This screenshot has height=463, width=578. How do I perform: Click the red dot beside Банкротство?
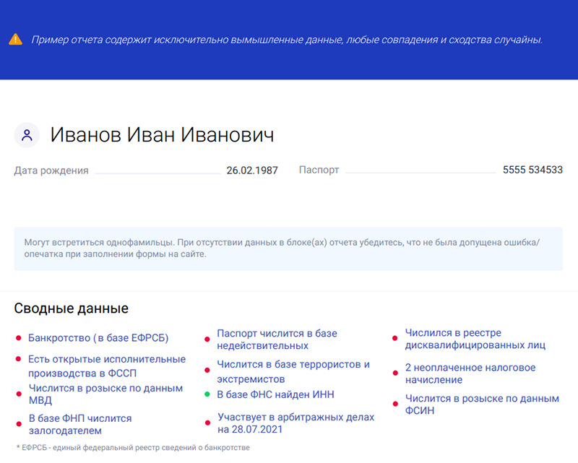(x=19, y=338)
